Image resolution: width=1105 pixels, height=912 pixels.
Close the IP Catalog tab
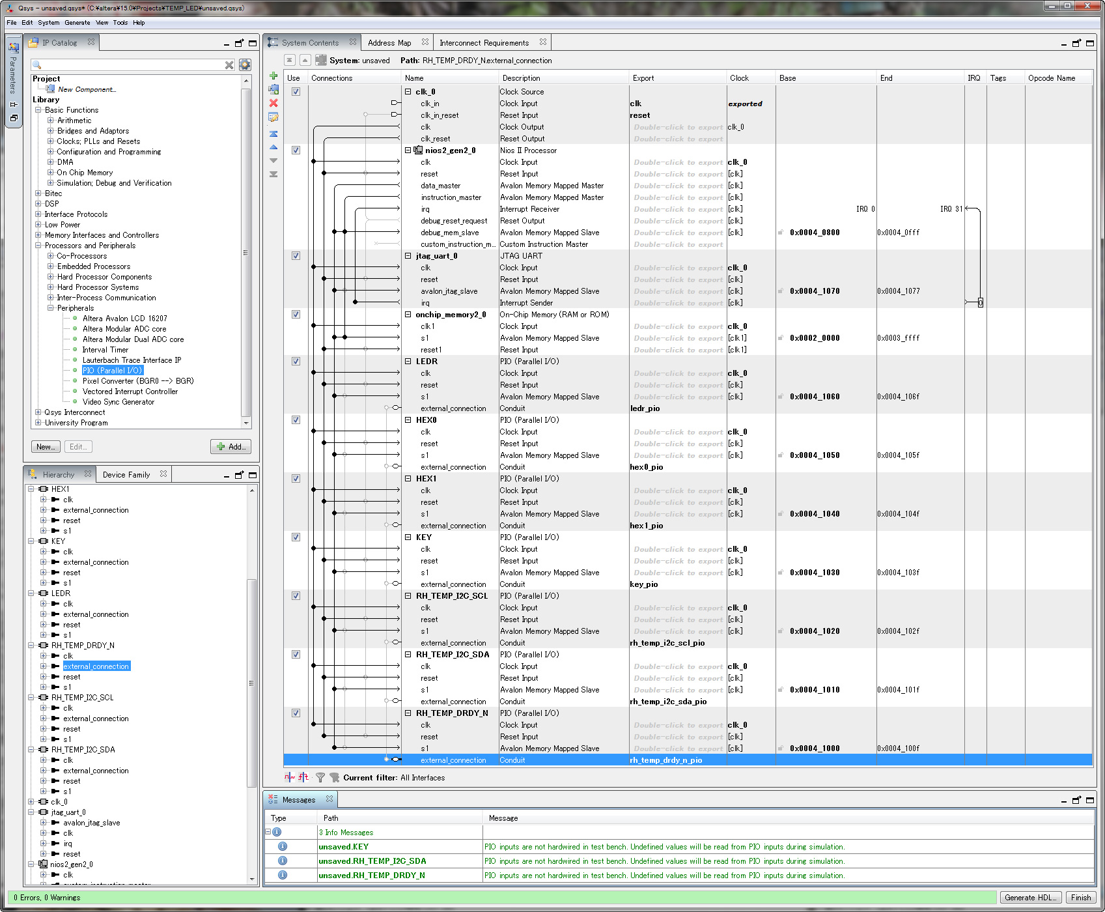click(91, 42)
